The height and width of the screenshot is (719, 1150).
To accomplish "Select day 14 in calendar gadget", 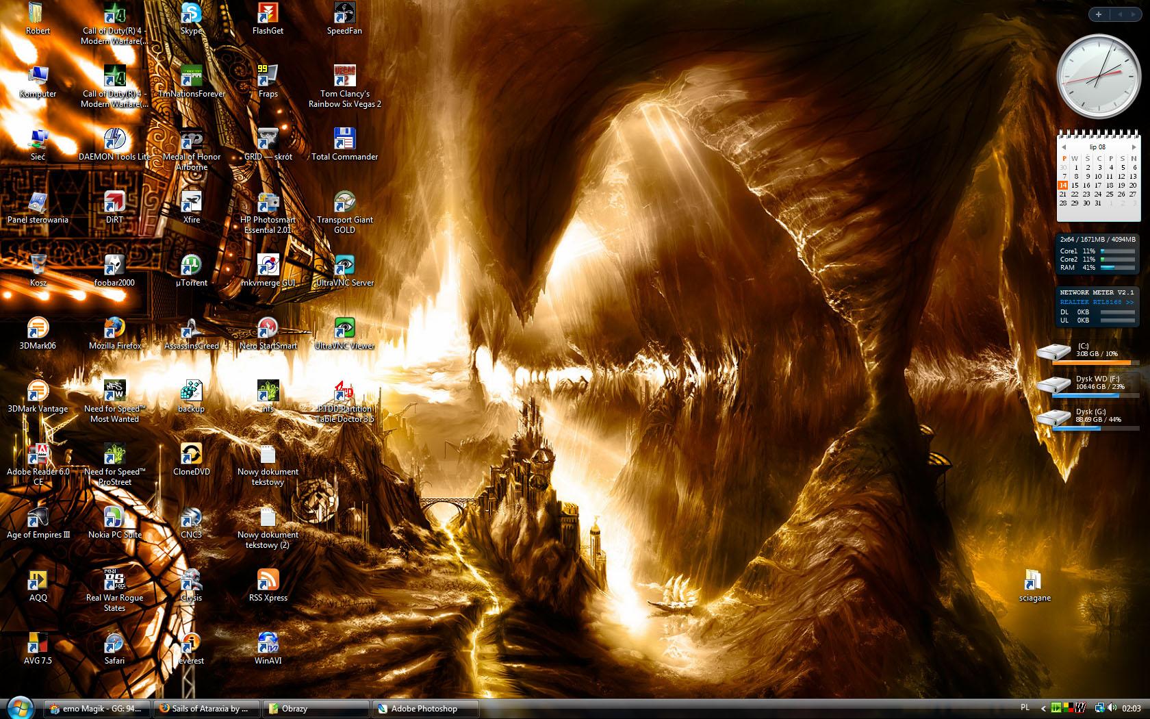I will 1063,185.
